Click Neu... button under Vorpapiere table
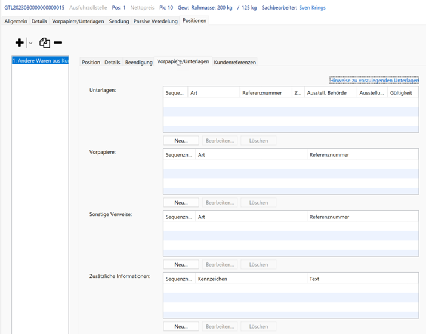 point(181,203)
